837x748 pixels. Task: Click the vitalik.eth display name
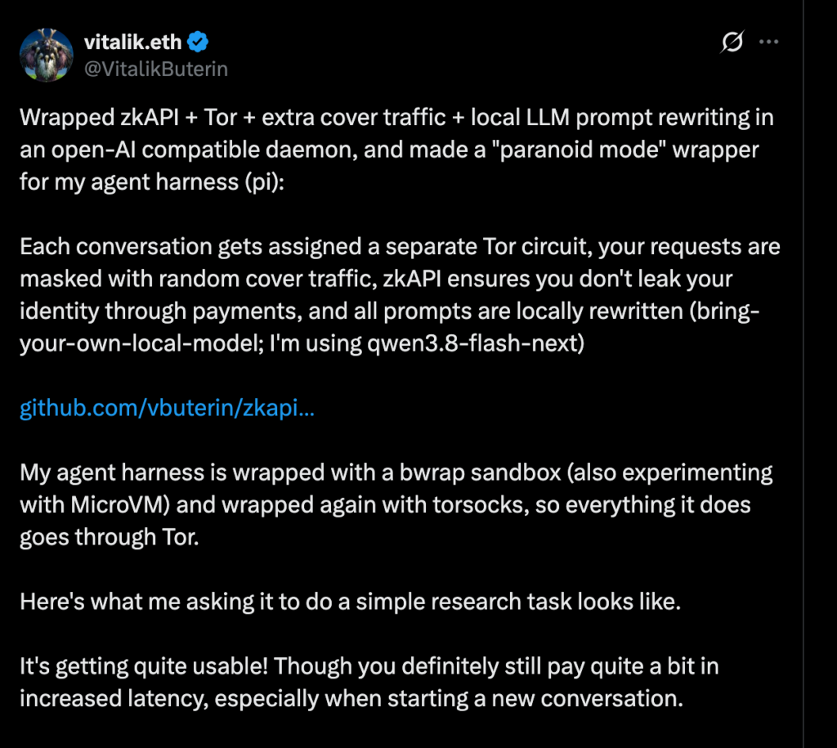tap(133, 42)
